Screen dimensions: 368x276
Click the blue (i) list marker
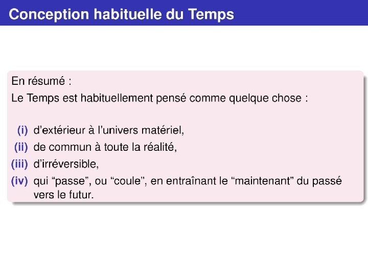coord(22,130)
